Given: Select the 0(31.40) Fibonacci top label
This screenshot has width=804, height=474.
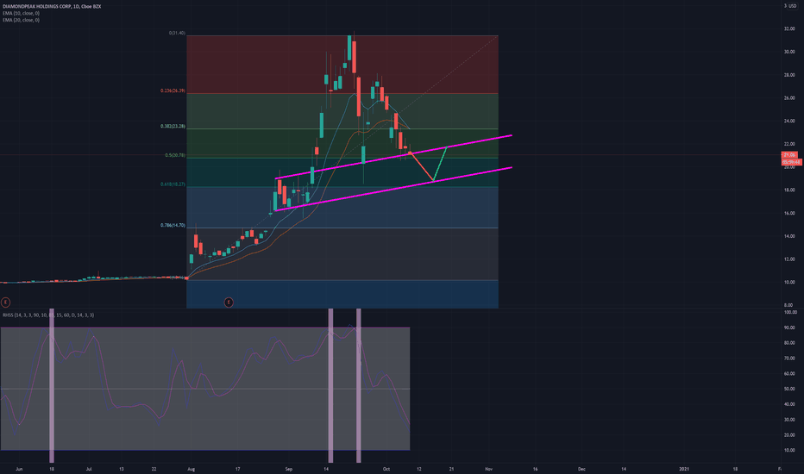Looking at the screenshot, I should coord(177,34).
